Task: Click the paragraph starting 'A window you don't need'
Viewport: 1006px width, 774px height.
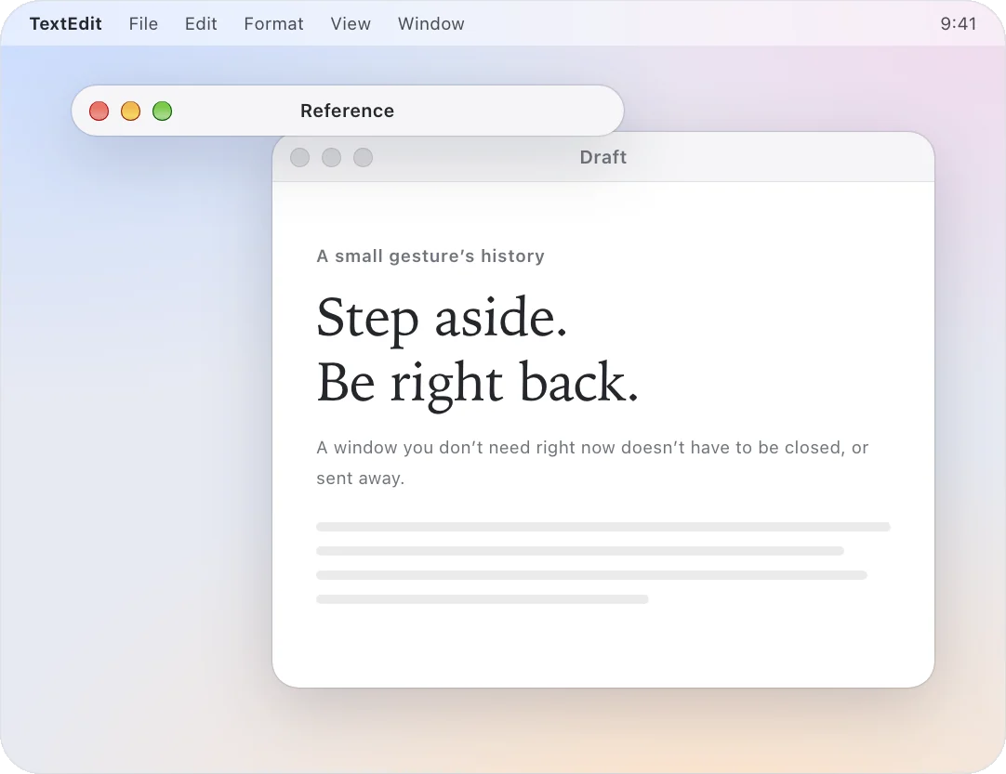Action: point(592,463)
